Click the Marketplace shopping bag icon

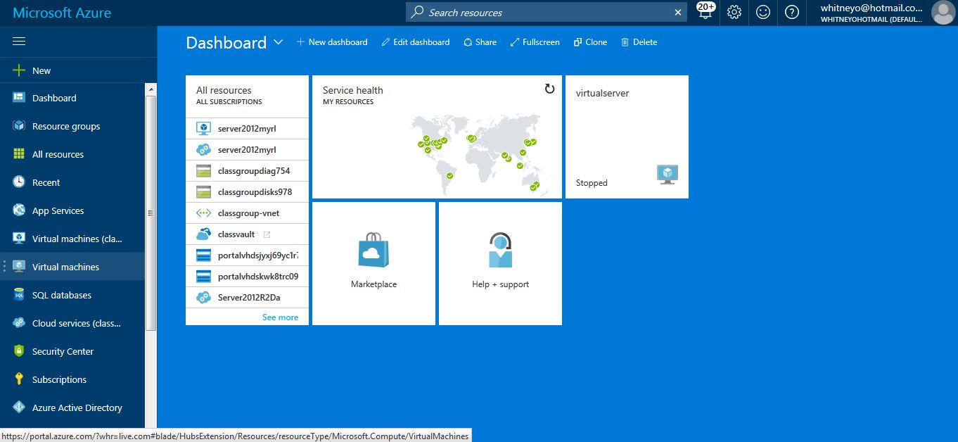pyautogui.click(x=373, y=250)
